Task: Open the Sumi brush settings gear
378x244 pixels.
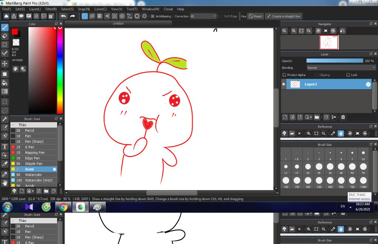Action: pyautogui.click(x=55, y=169)
